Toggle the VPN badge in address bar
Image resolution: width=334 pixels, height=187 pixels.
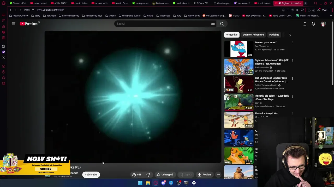click(x=27, y=10)
